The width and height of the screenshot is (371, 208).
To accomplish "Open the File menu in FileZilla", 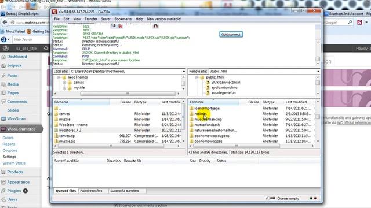I will (x=57, y=19).
